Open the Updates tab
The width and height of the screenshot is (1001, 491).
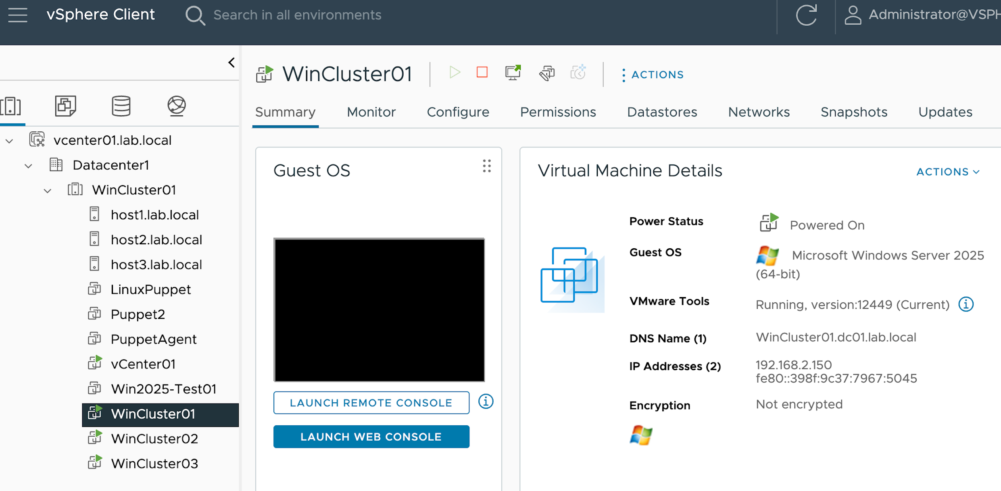click(x=945, y=112)
